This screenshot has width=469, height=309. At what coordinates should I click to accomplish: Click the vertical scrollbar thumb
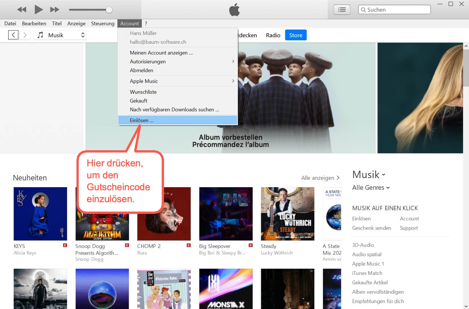coord(466,68)
